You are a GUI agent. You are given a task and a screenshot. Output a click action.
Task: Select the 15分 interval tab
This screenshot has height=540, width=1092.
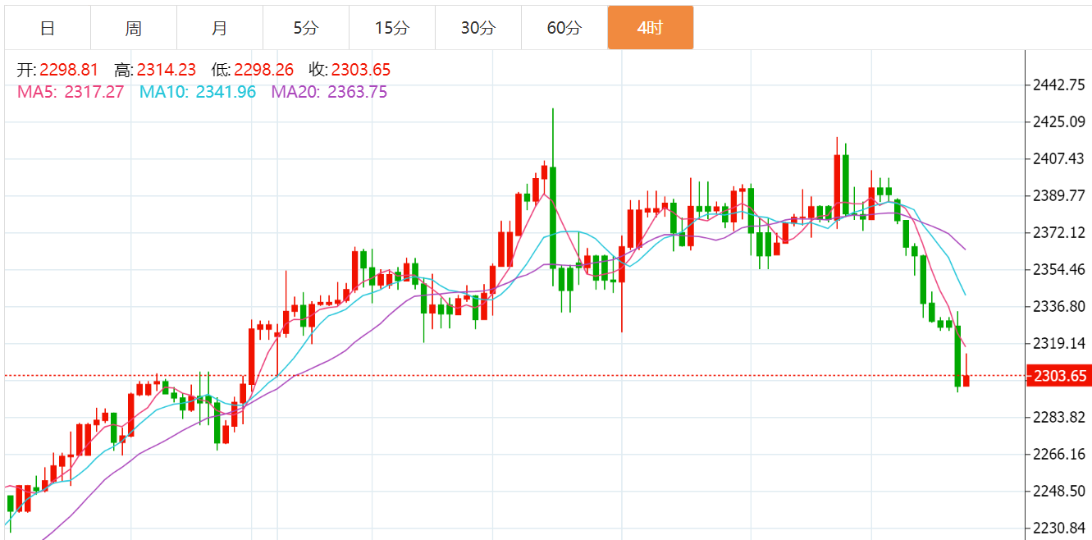(x=392, y=28)
